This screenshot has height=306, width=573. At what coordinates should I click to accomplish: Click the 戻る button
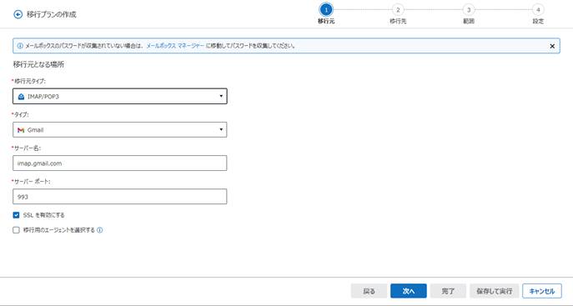click(x=369, y=291)
